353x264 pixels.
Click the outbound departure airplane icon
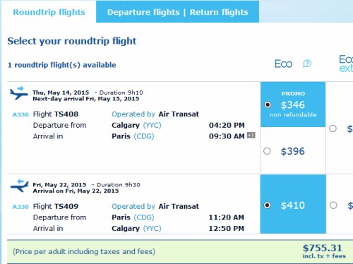click(19, 92)
